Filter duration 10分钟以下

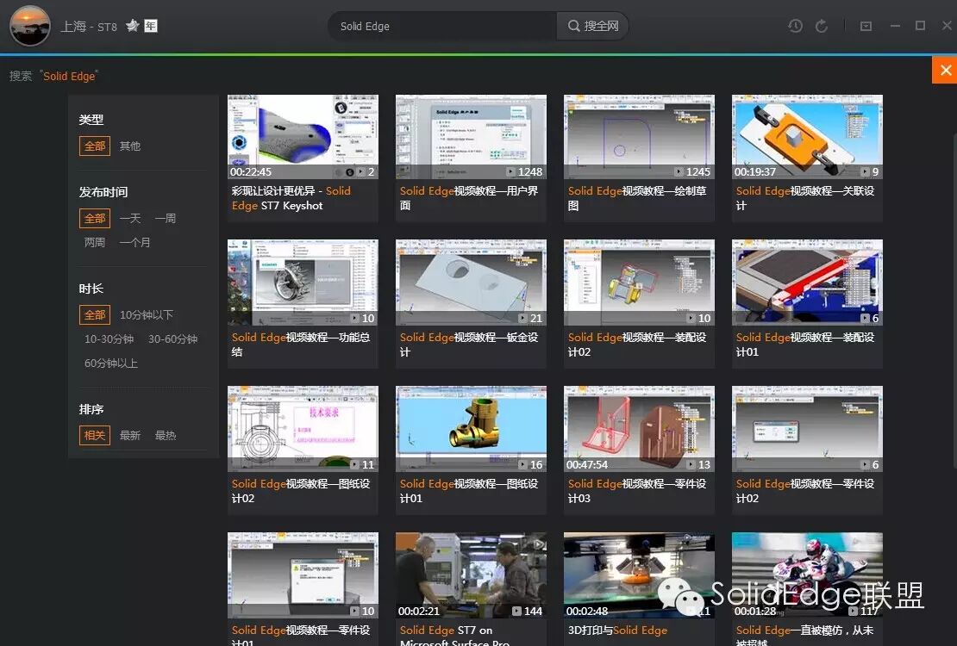point(147,314)
